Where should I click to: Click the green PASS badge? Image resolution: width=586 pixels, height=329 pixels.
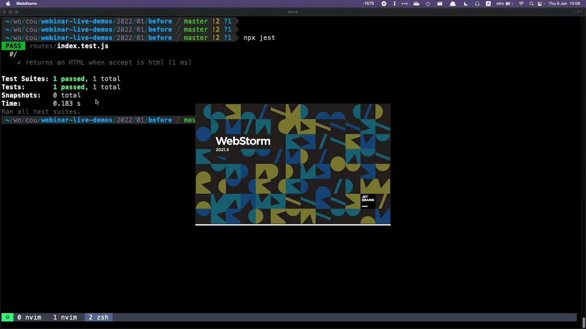[13, 46]
